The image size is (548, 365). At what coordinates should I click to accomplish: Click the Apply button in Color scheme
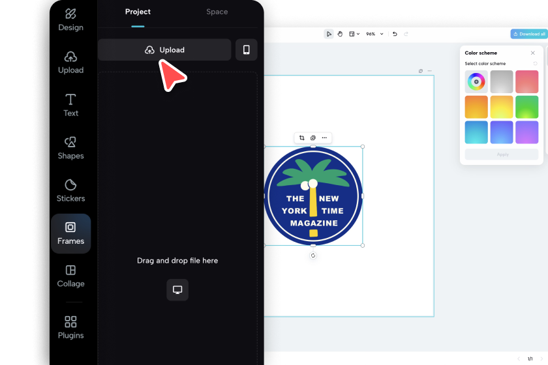[x=502, y=154]
